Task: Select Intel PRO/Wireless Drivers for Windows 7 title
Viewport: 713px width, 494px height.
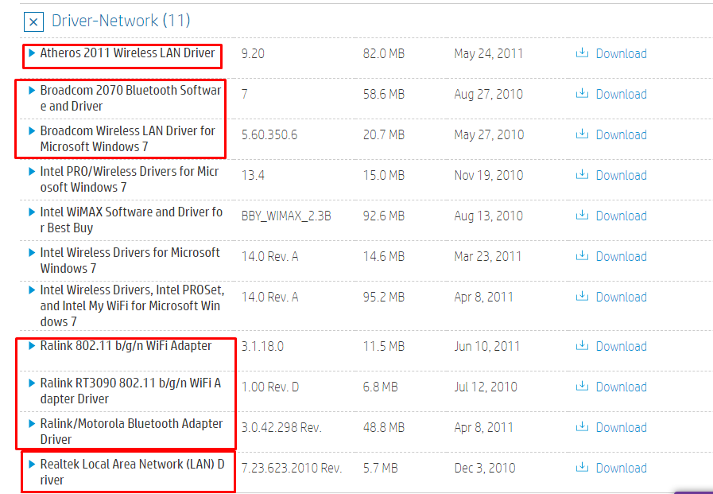Action: (129, 179)
